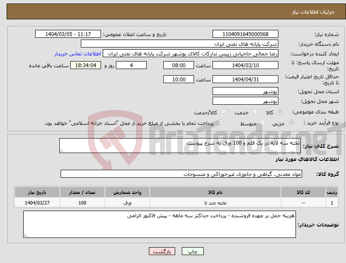This screenshot has height=263, width=346.
Task: Click the تعداد / مقدار column header
Action: click(82, 192)
